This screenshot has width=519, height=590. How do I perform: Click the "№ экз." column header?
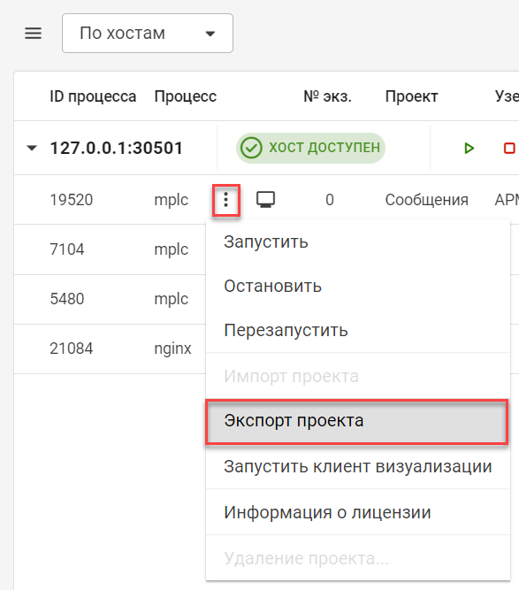pos(327,96)
